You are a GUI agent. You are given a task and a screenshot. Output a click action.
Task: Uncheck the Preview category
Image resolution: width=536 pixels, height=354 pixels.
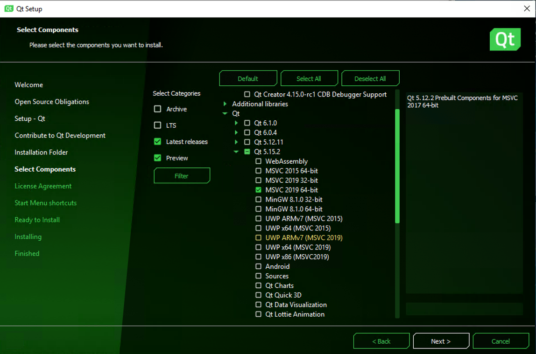coord(158,158)
